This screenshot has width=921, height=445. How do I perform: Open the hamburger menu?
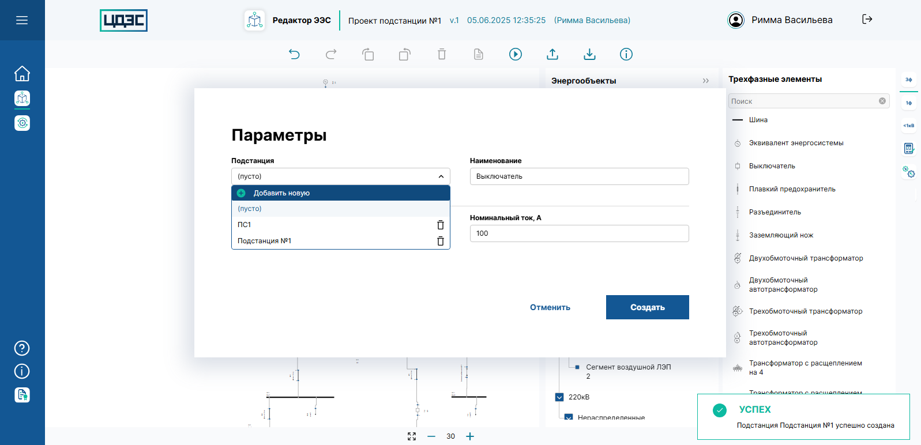tap(22, 20)
